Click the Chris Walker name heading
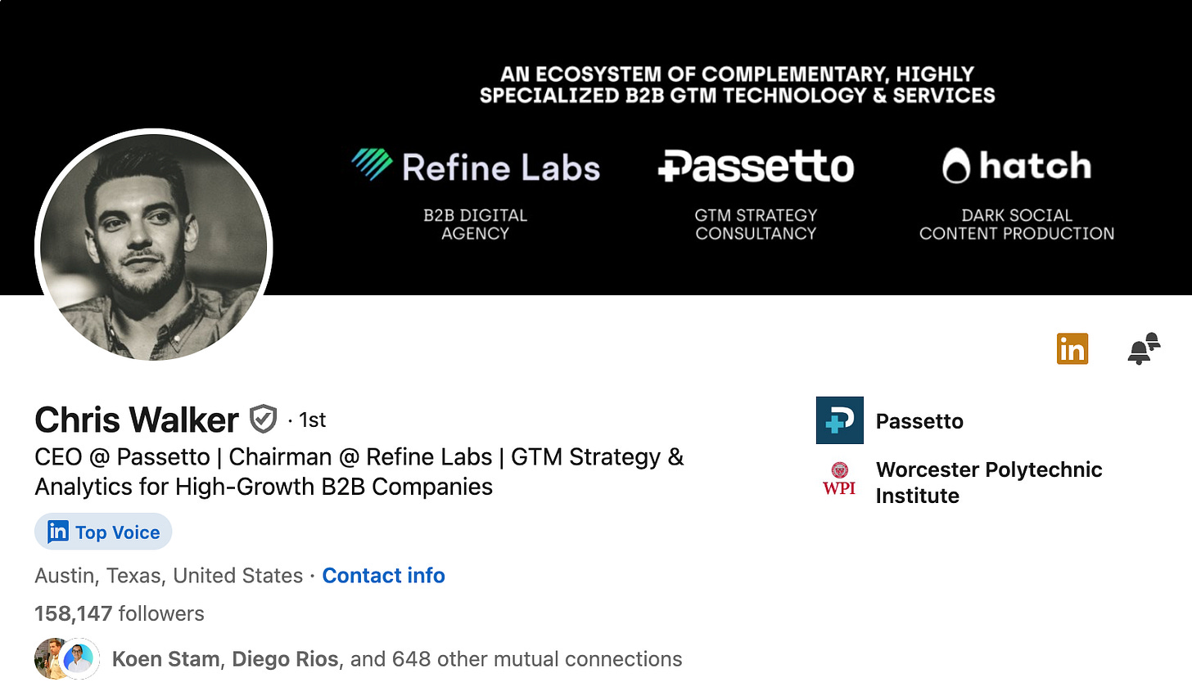The height and width of the screenshot is (696, 1192). pyautogui.click(x=137, y=420)
